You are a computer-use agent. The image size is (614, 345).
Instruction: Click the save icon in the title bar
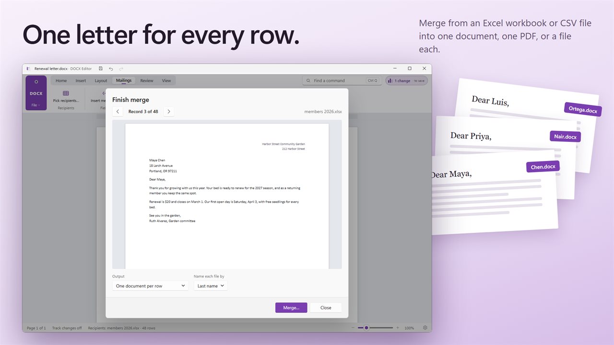point(101,69)
